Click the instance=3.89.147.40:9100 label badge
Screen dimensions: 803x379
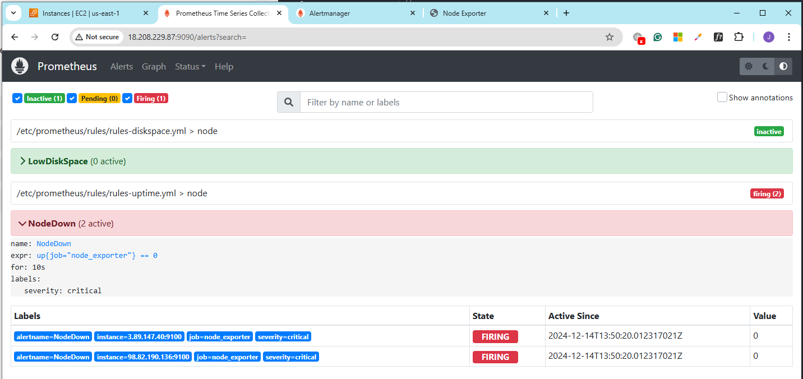point(139,336)
